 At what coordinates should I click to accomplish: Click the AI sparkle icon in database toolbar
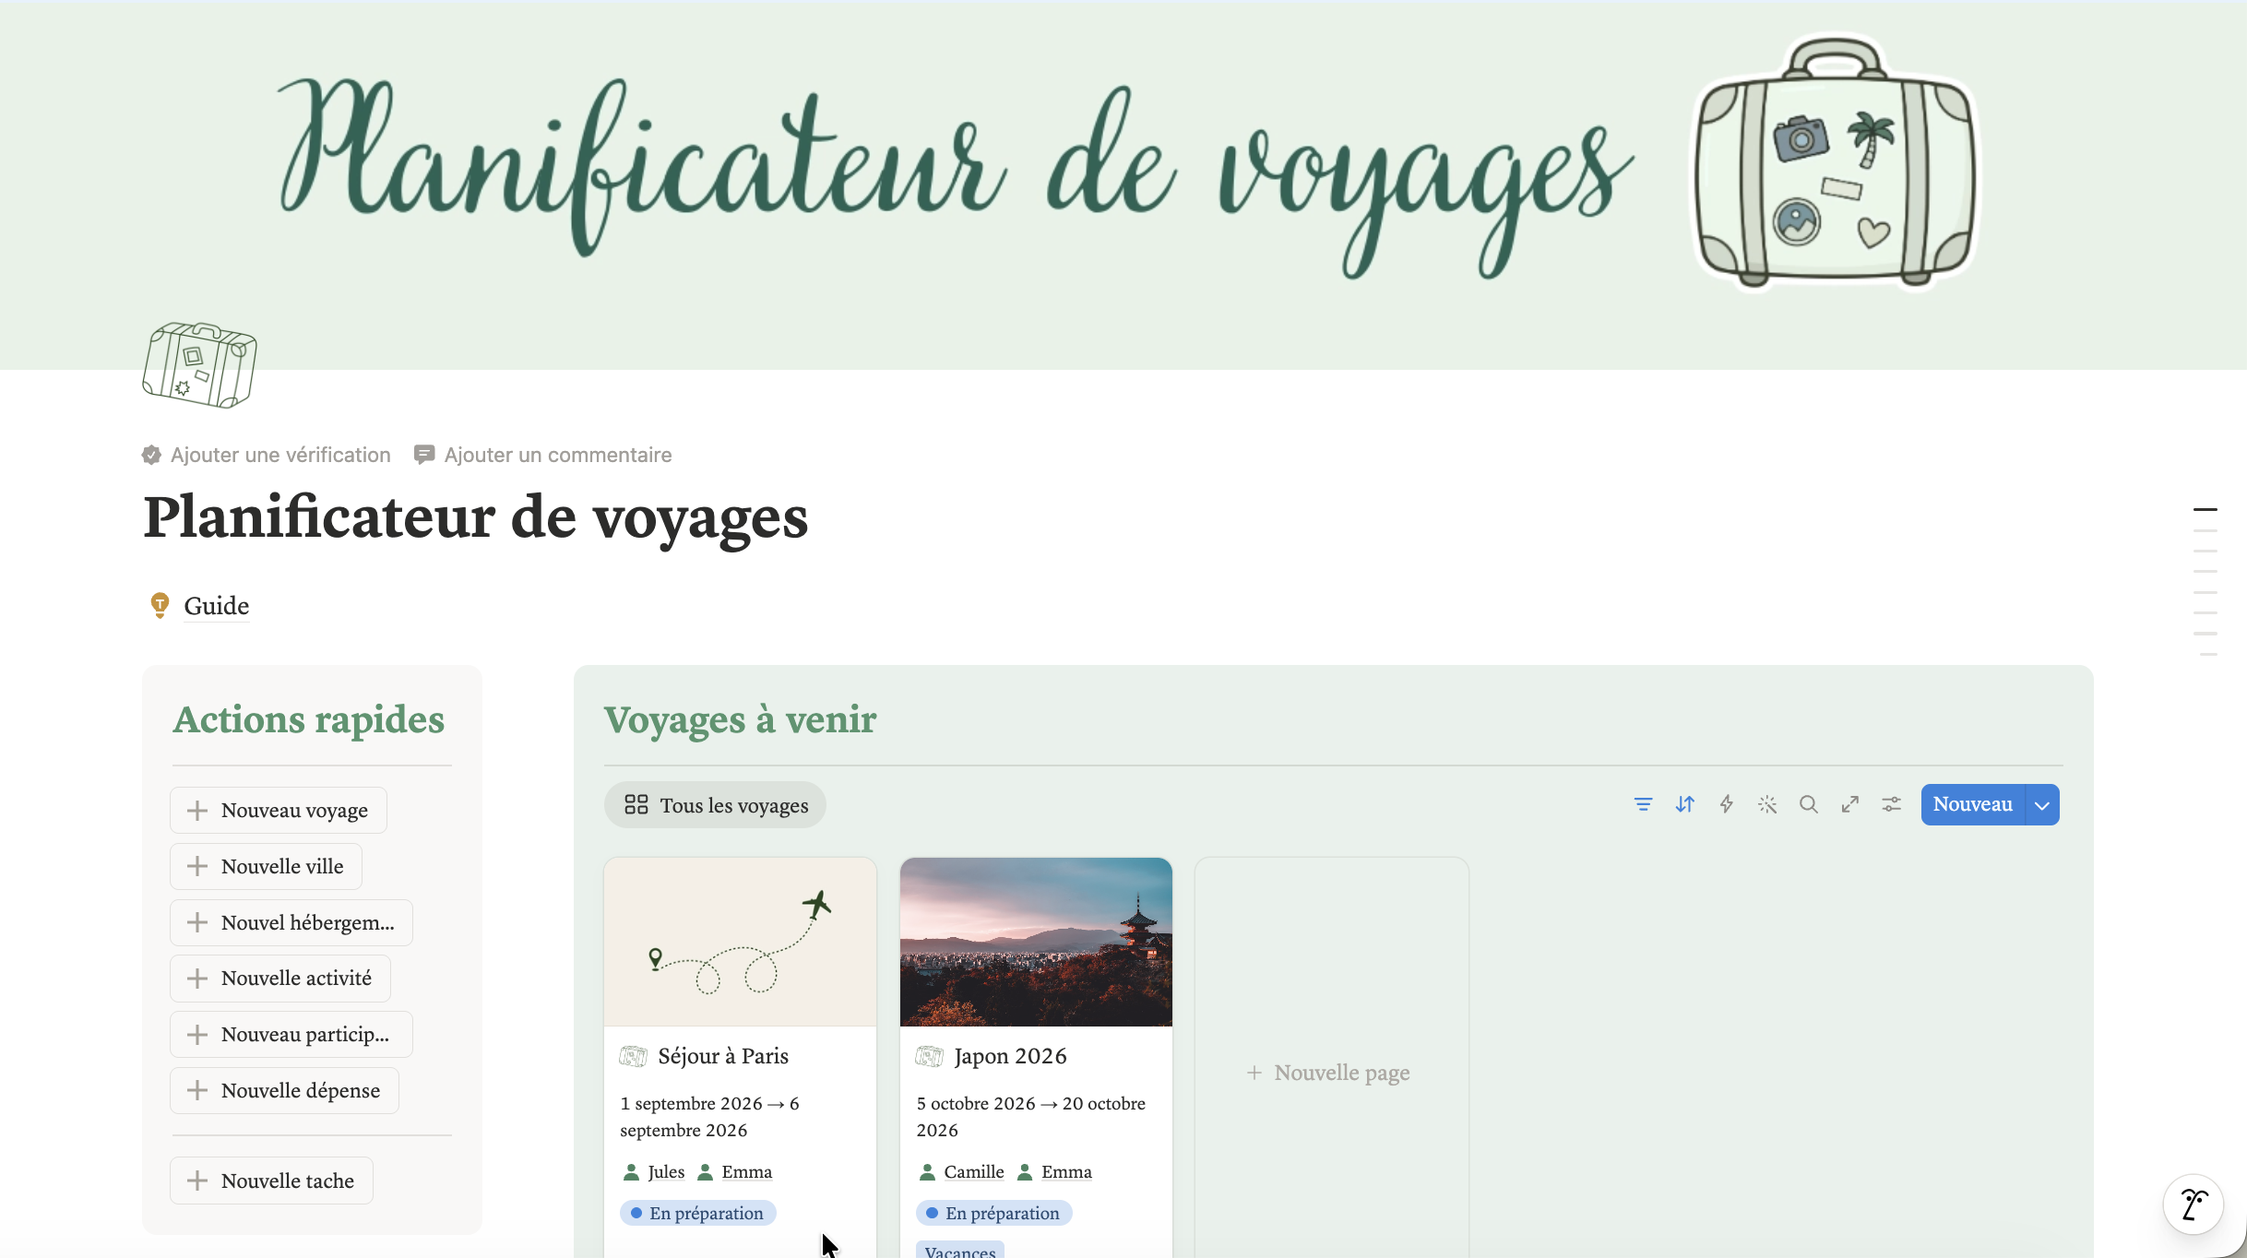[x=1767, y=804]
